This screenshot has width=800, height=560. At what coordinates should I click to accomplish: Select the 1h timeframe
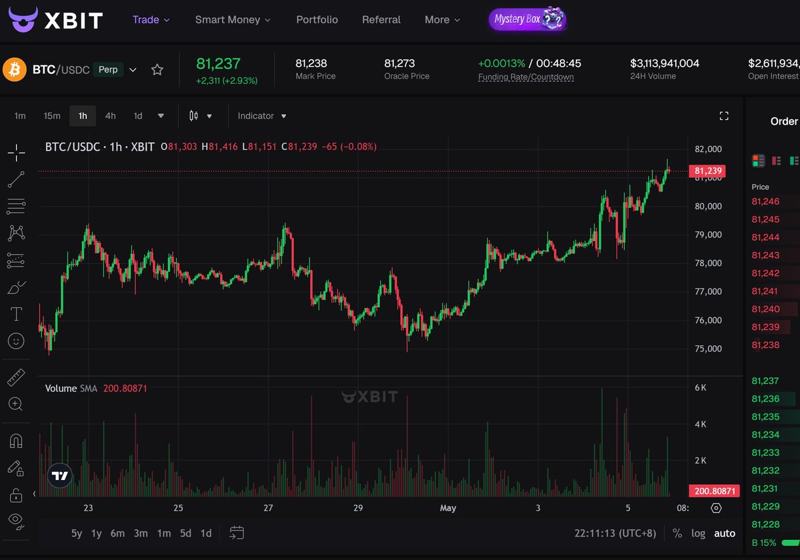pyautogui.click(x=83, y=116)
